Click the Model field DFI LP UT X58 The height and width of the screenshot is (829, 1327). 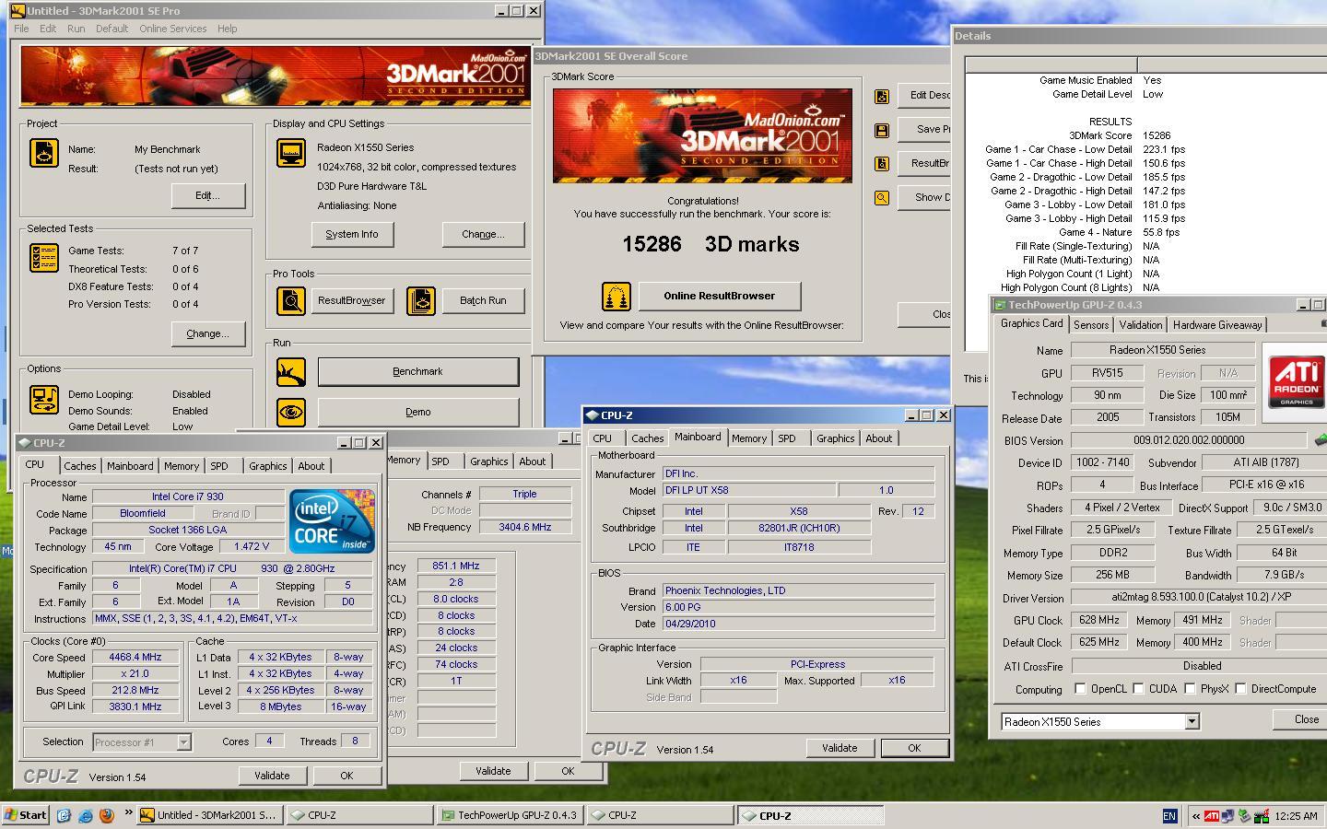coord(748,490)
